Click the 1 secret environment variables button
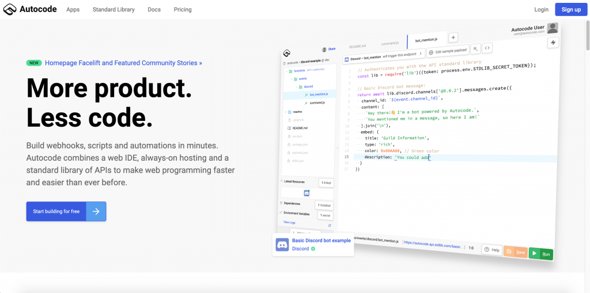 (325, 215)
